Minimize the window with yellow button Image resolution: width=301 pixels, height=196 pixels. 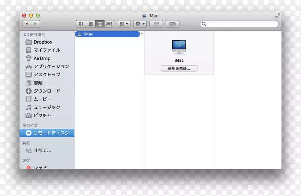(31, 16)
